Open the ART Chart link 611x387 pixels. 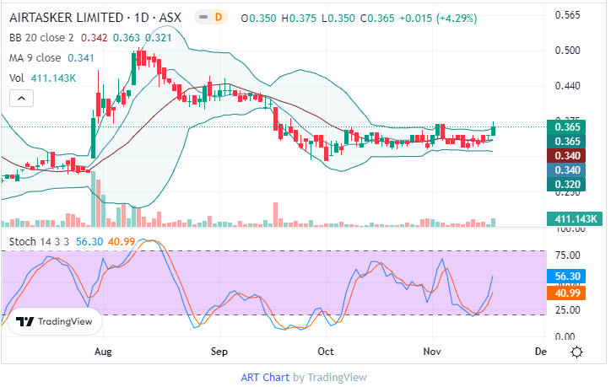point(265,377)
